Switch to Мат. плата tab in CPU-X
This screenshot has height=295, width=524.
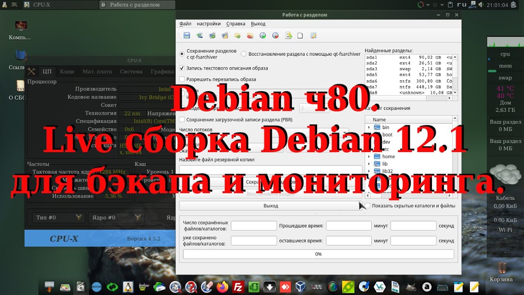coord(97,71)
